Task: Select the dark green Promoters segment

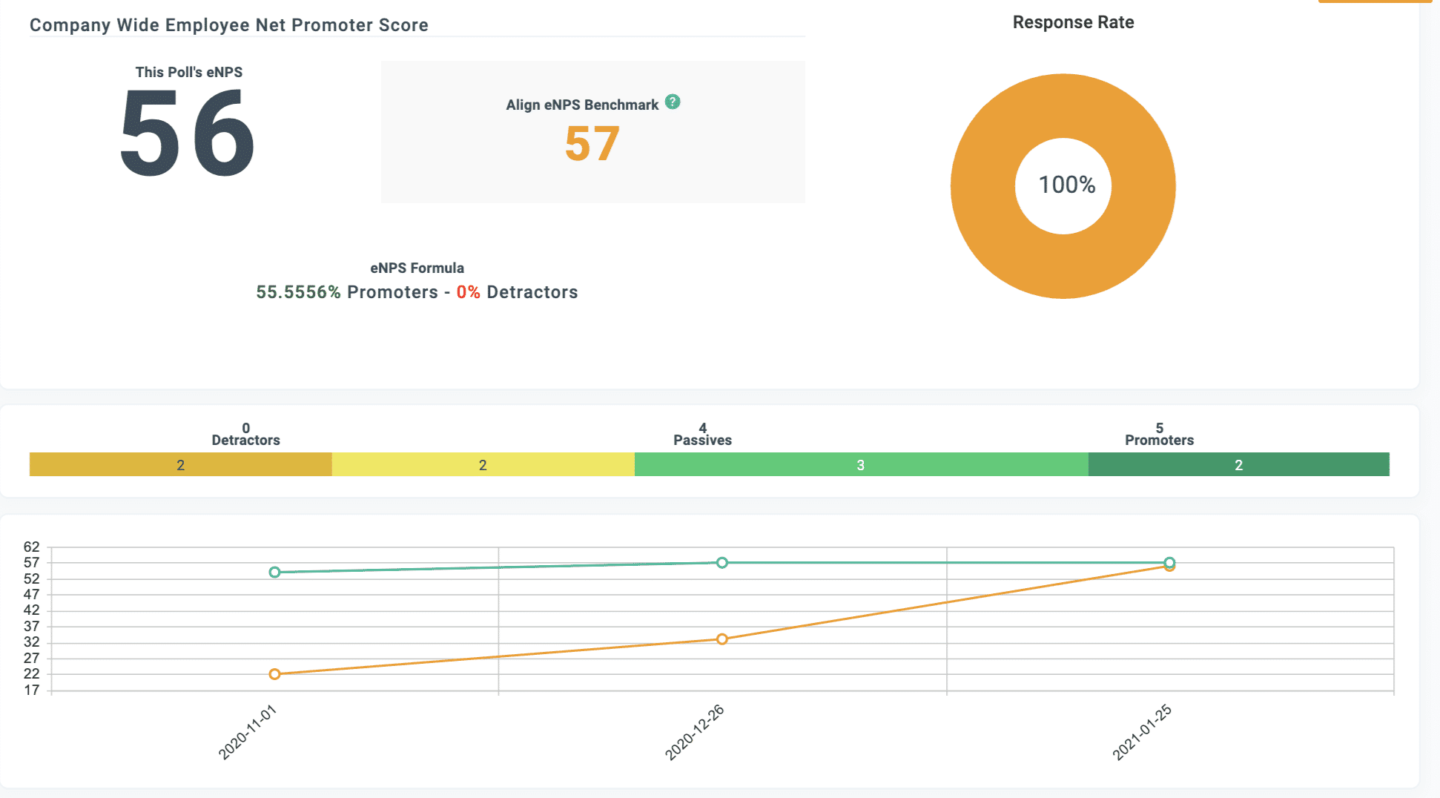Action: [x=1238, y=465]
